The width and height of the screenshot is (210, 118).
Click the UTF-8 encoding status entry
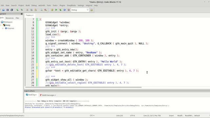pos(132,116)
